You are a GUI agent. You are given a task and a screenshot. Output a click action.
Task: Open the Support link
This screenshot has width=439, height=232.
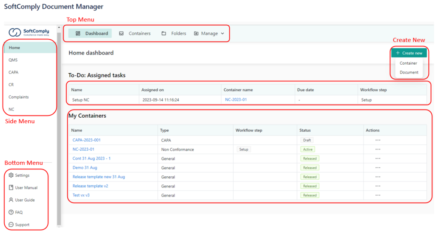pyautogui.click(x=22, y=224)
